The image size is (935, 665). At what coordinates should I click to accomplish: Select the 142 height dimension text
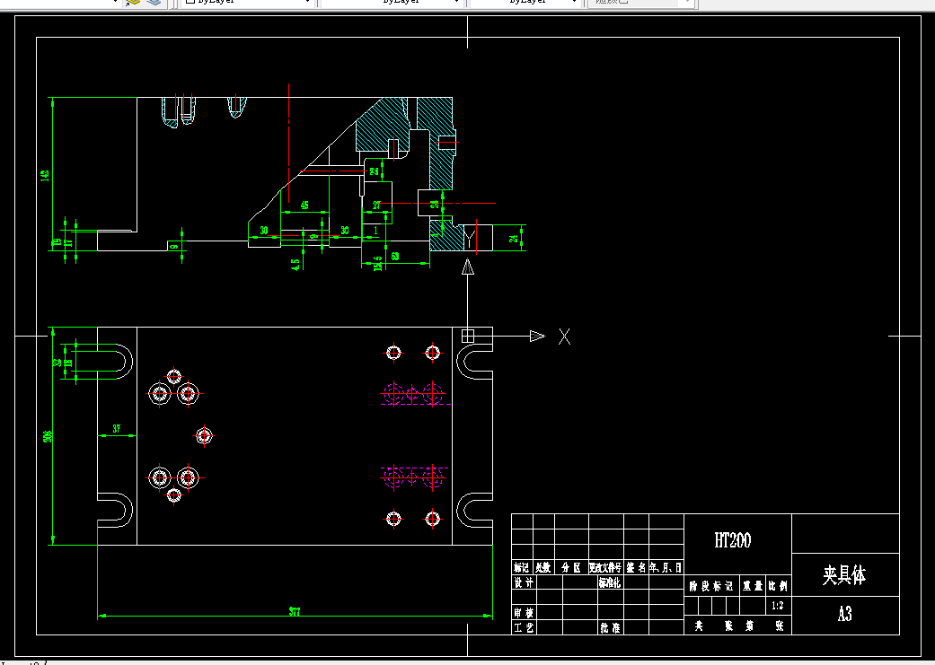click(45, 175)
